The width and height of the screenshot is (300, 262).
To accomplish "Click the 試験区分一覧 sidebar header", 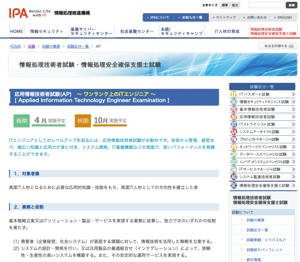I will [262, 87].
